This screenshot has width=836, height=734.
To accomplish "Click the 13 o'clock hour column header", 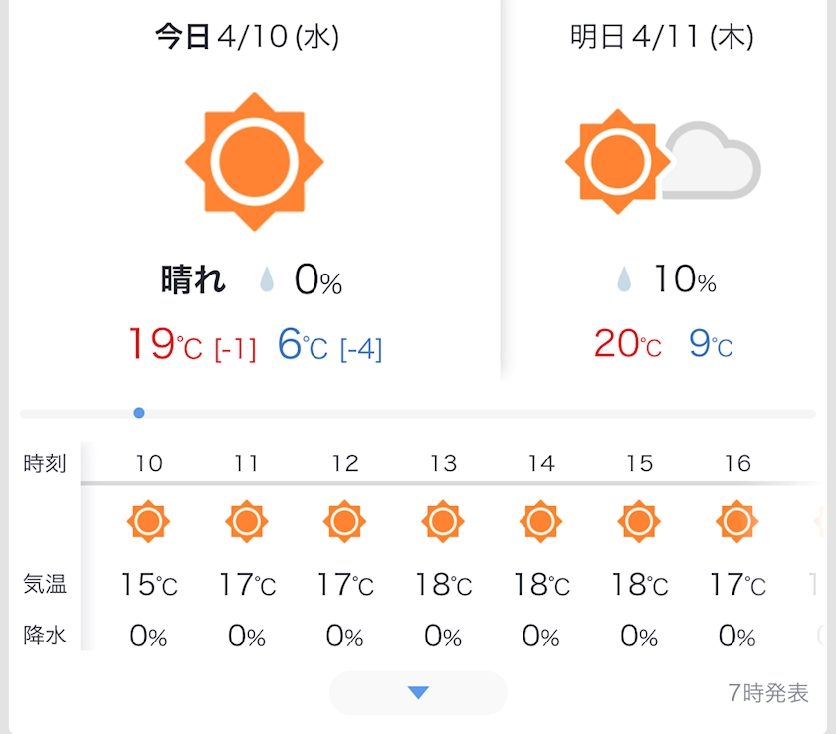I will [x=443, y=463].
